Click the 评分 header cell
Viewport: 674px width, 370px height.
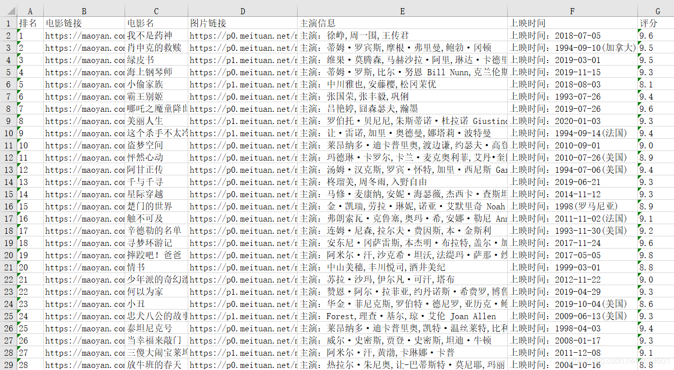click(656, 23)
